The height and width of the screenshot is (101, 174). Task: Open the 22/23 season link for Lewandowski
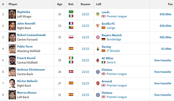(x=85, y=37)
